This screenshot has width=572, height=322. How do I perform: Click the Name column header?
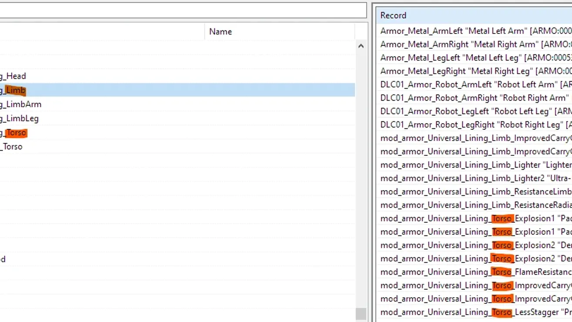tap(280, 31)
